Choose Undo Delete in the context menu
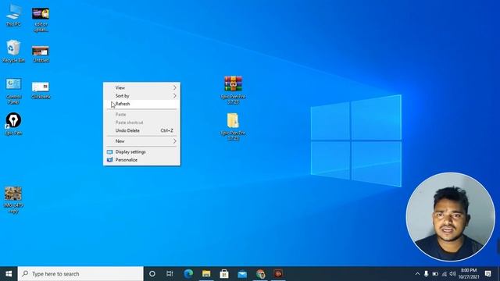Image resolution: width=500 pixels, height=281 pixels. tap(141, 130)
